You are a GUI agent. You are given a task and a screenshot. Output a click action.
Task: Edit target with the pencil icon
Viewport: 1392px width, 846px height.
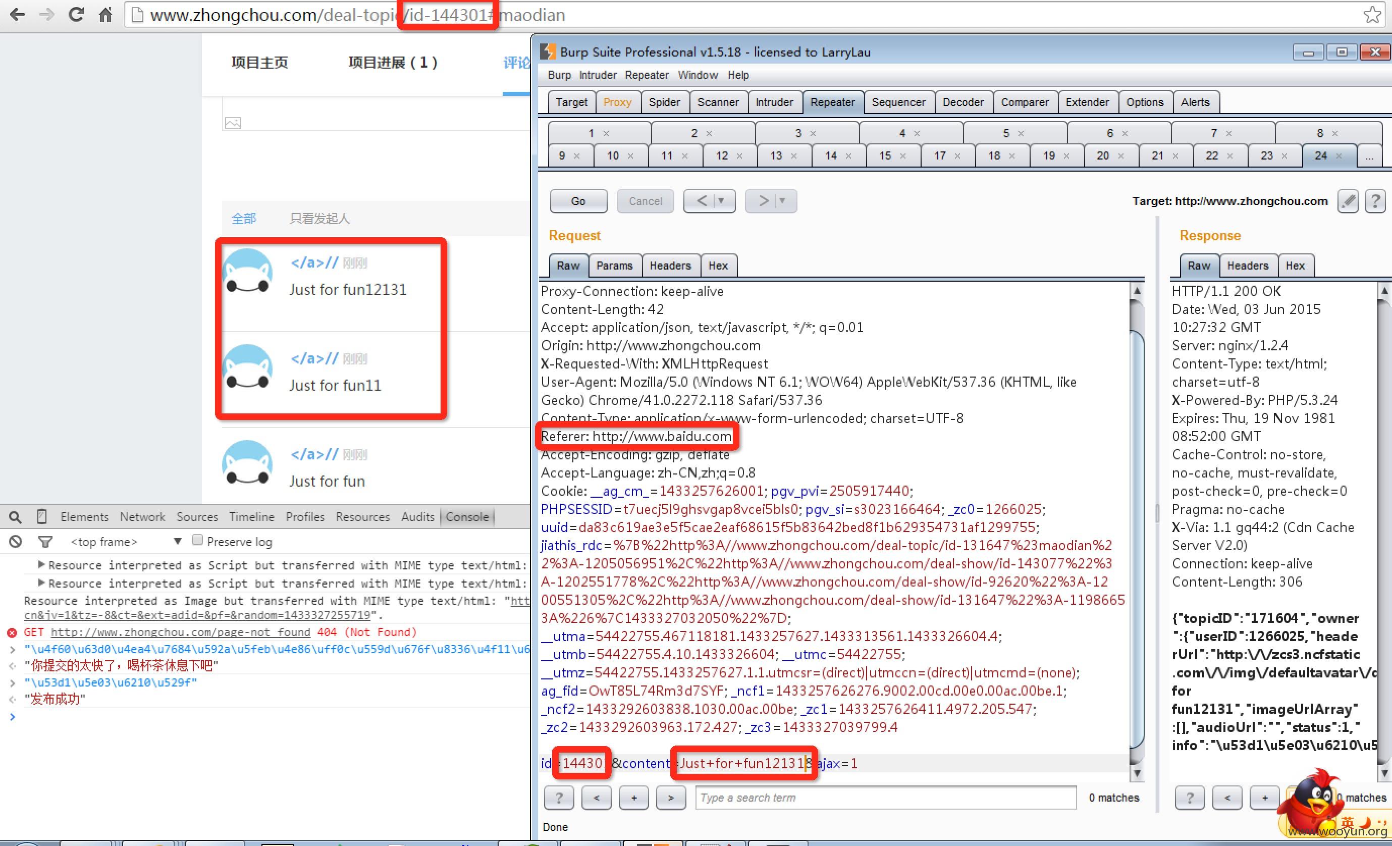click(1348, 200)
